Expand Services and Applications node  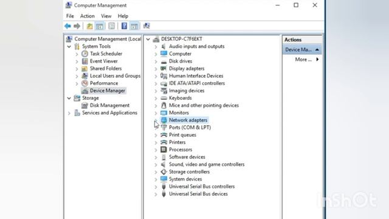(69, 113)
